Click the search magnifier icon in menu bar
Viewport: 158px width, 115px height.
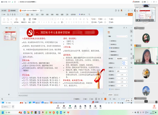point(89,15)
